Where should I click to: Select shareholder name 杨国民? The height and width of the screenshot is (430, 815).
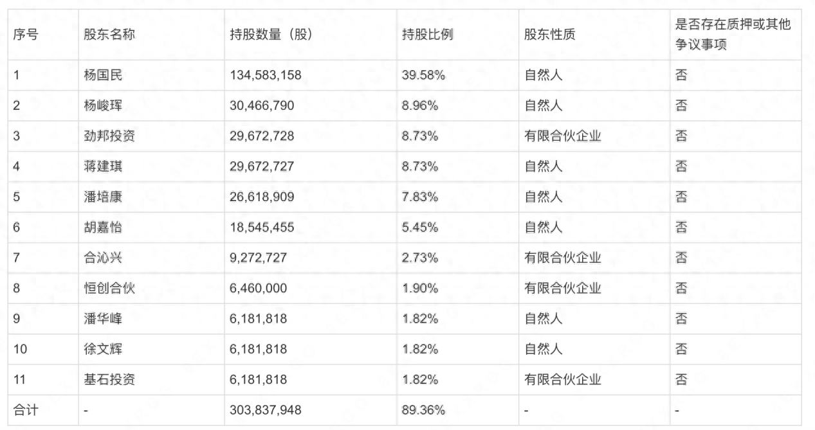click(x=103, y=75)
